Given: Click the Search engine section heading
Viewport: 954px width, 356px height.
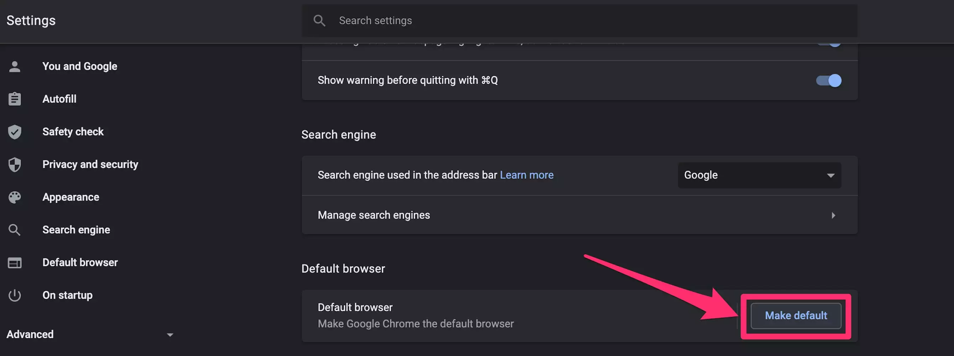Looking at the screenshot, I should (339, 135).
